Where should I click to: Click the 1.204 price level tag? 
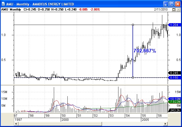coord(175,25)
